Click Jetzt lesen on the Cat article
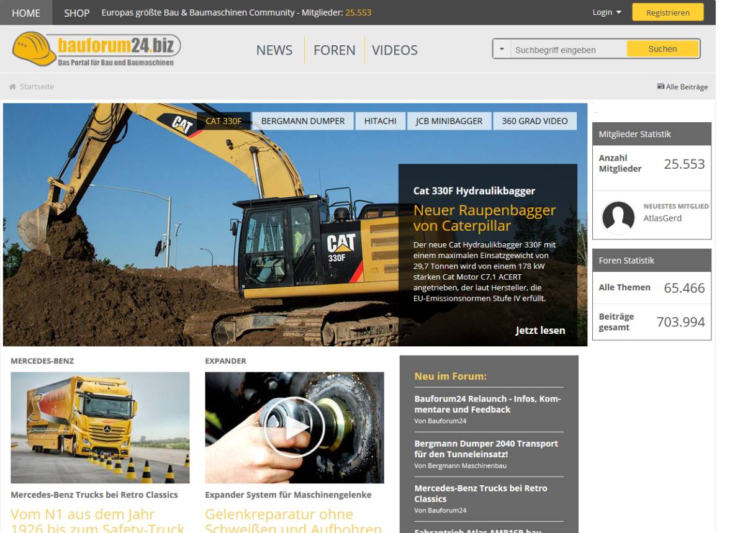This screenshot has width=745, height=533. [540, 330]
